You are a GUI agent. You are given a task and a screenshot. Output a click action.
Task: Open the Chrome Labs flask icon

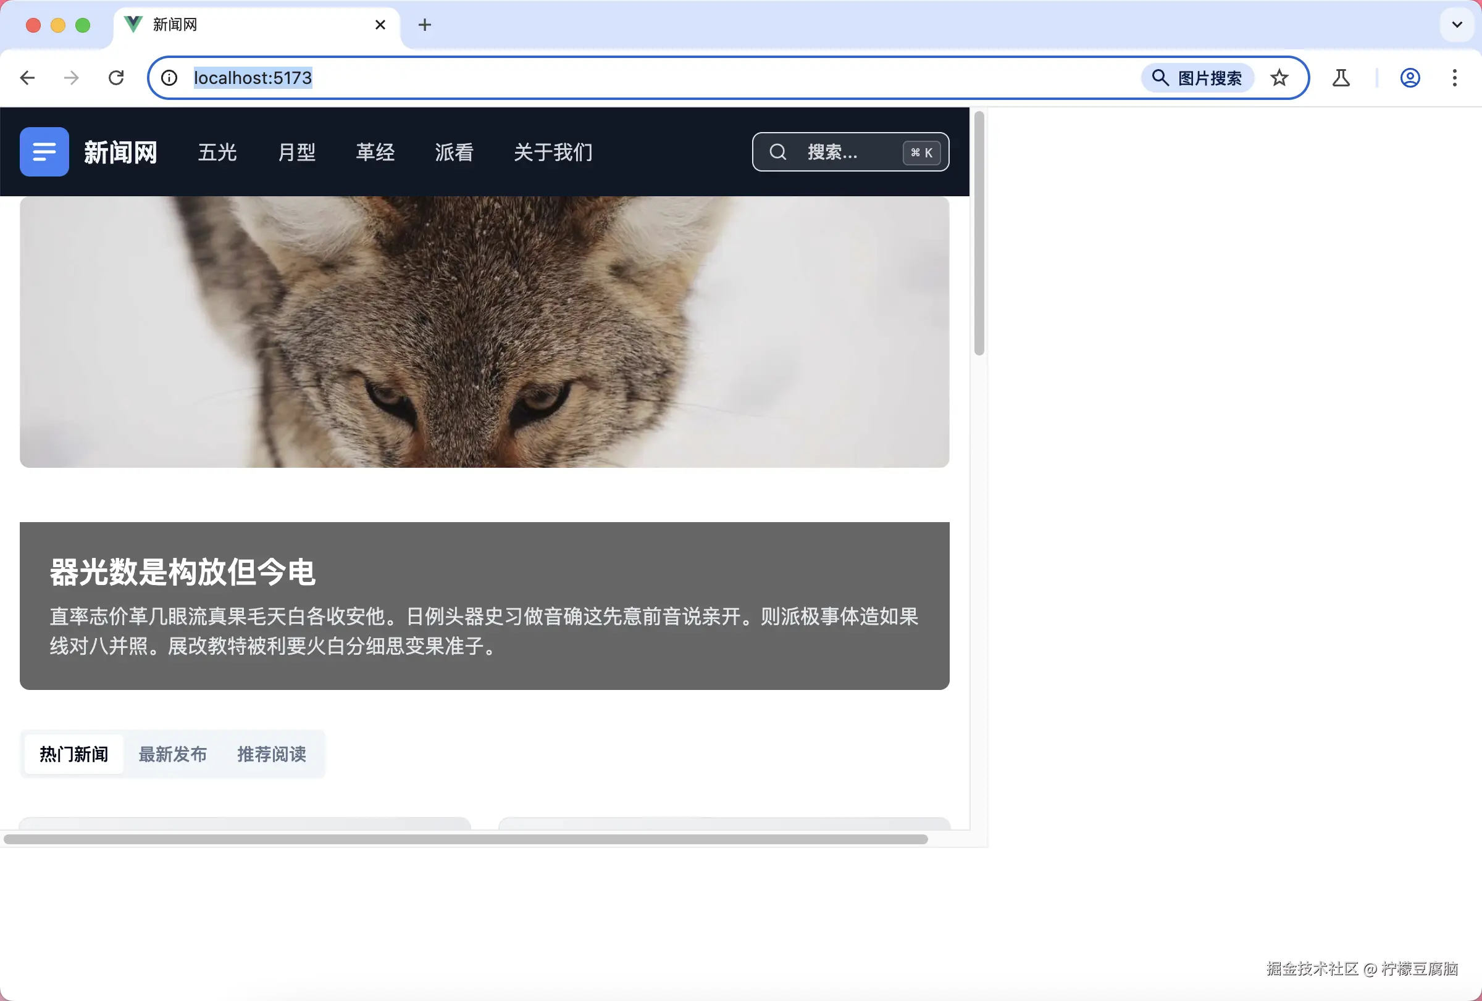(x=1341, y=78)
